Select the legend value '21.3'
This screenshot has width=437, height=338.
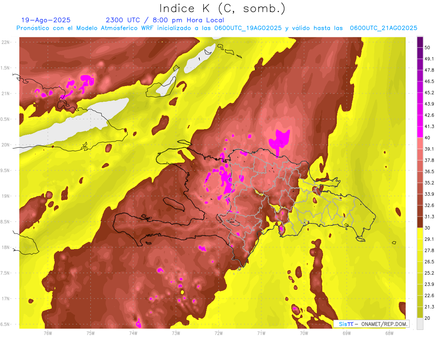pos(429,307)
